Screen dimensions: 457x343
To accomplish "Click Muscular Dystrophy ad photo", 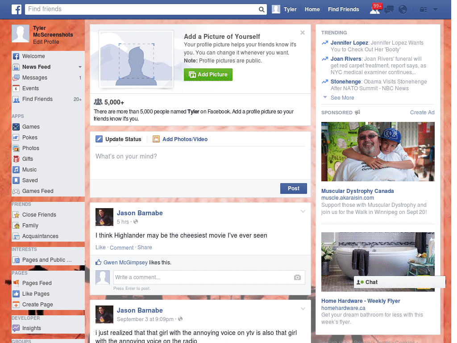I will click(378, 152).
